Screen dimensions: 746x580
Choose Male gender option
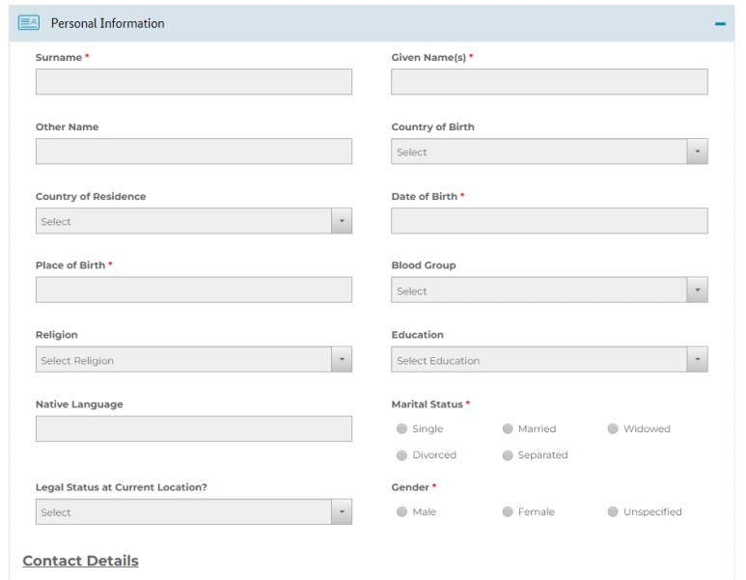[x=401, y=511]
